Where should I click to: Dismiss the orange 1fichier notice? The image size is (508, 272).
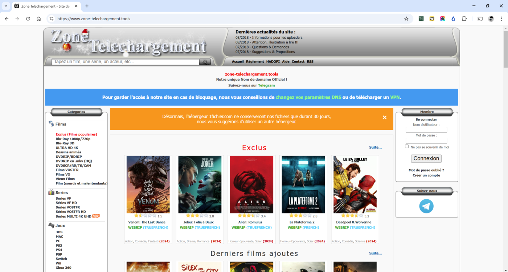[385, 117]
